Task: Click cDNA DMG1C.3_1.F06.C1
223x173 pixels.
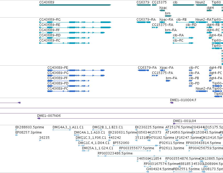Action: tap(79, 140)
